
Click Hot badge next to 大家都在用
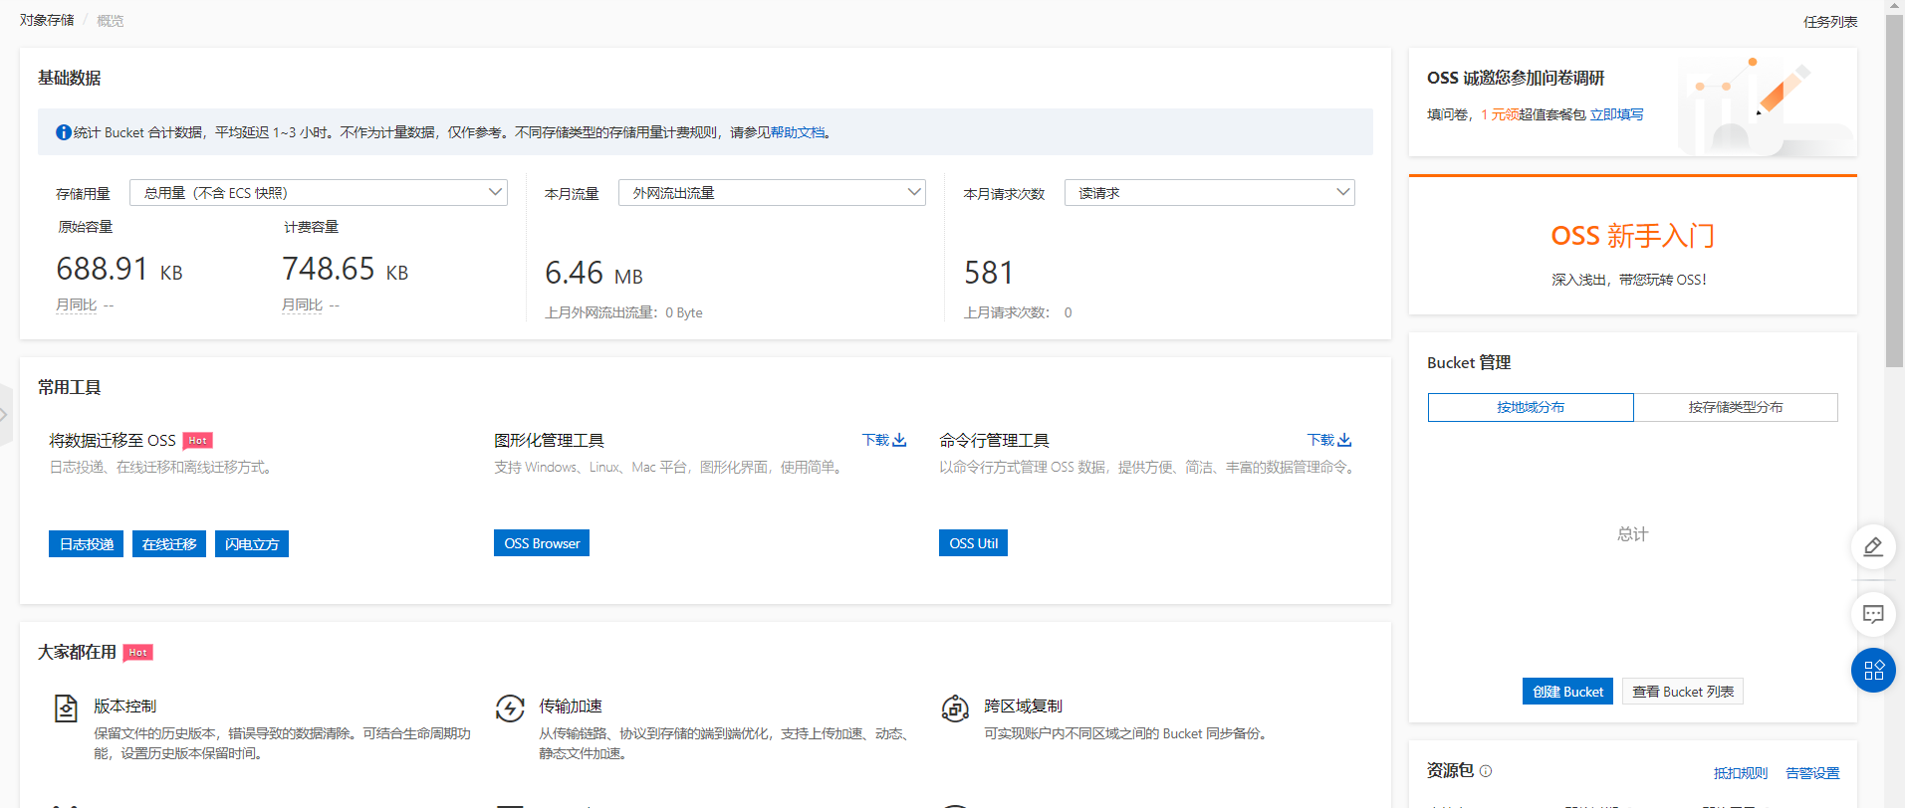click(x=138, y=653)
